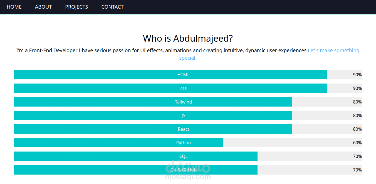Image resolution: width=376 pixels, height=184 pixels.
Task: Select CONTACT in the navbar
Action: click(112, 7)
